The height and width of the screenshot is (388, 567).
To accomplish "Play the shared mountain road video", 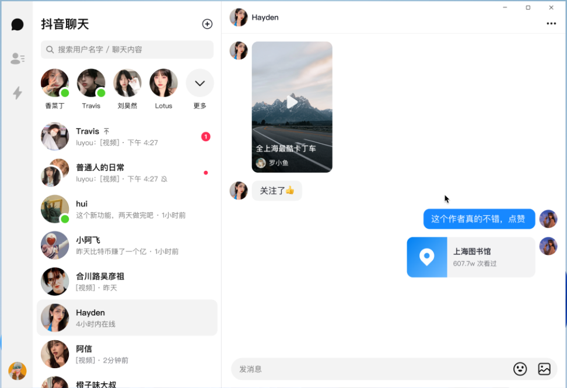I will tap(292, 102).
